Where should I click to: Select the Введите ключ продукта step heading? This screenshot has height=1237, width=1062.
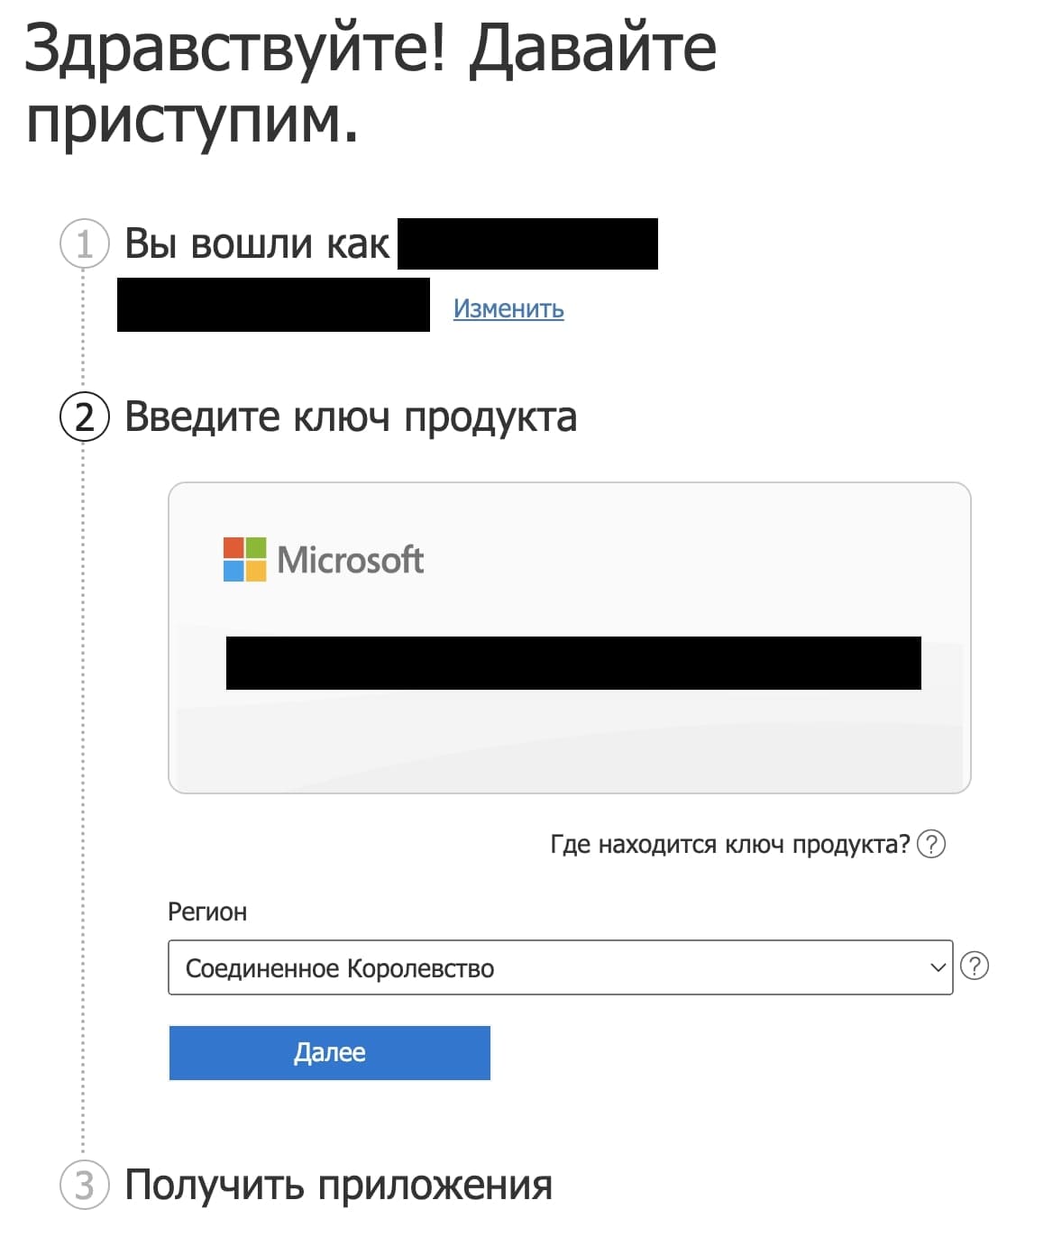point(351,417)
